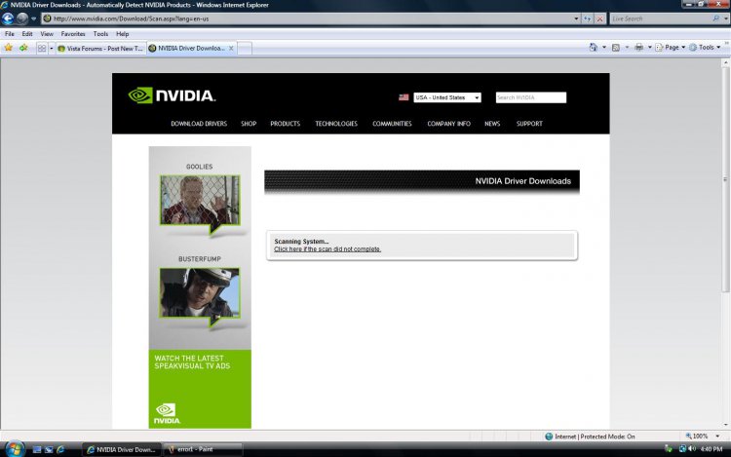731x457 pixels.
Task: Click the Print icon in command bar
Action: 639,48
